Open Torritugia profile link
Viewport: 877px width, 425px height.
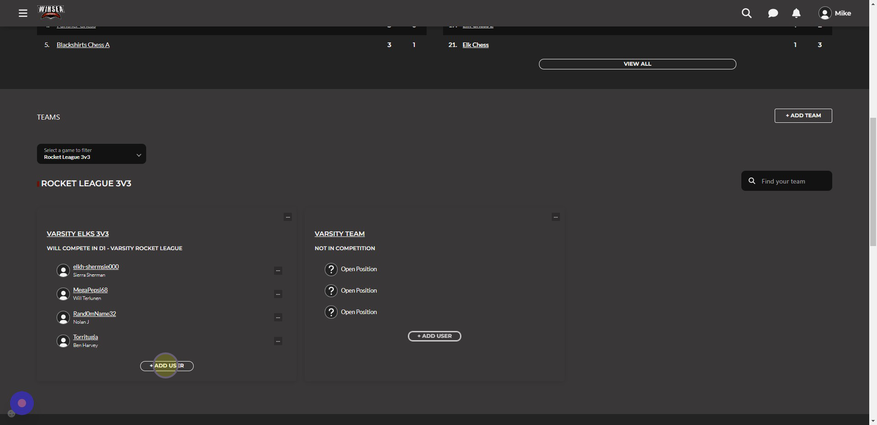(85, 337)
